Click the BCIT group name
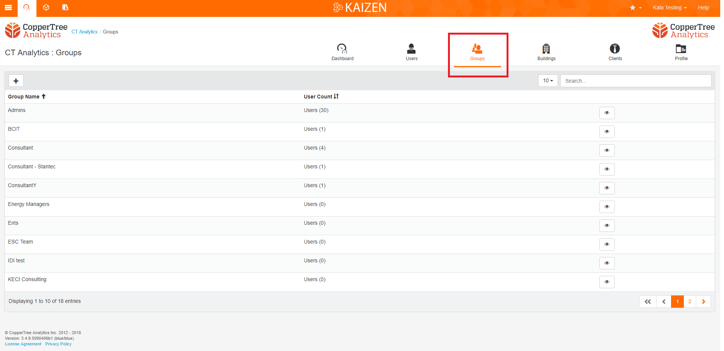 click(14, 129)
